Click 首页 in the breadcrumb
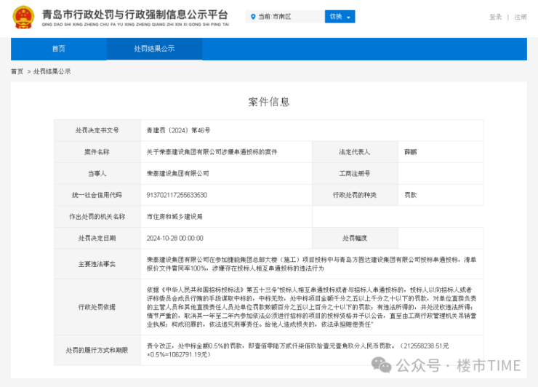 [17, 71]
